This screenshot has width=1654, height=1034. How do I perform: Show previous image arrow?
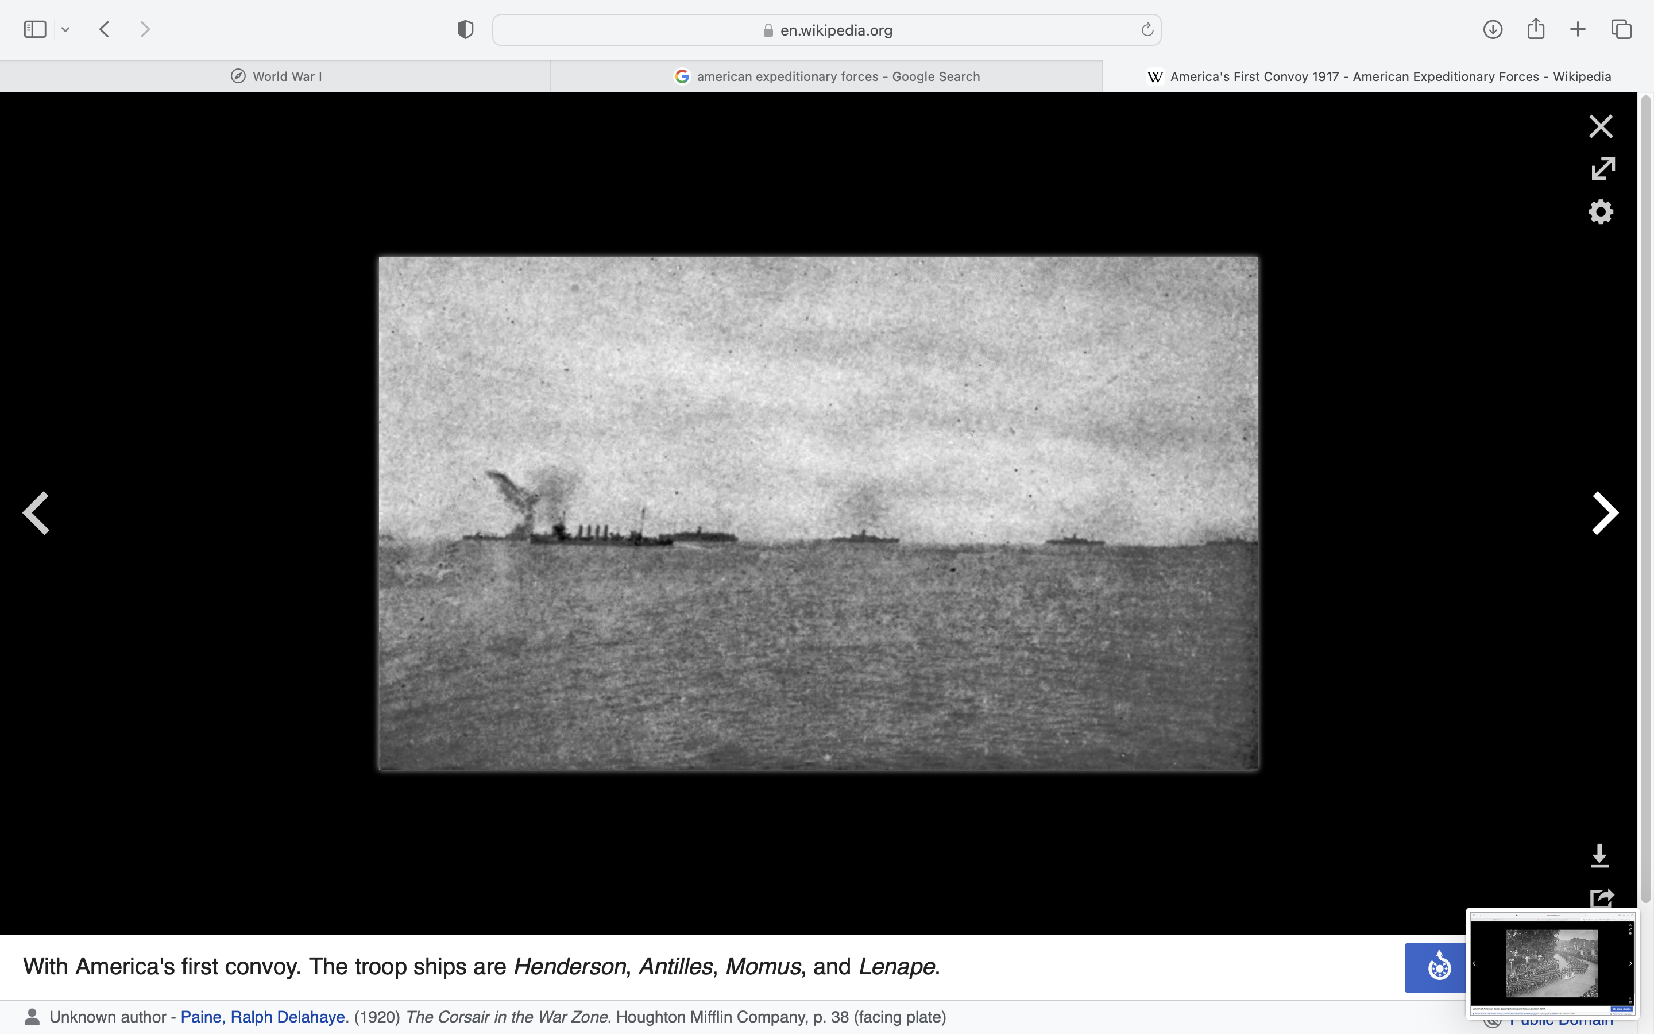[x=36, y=513]
